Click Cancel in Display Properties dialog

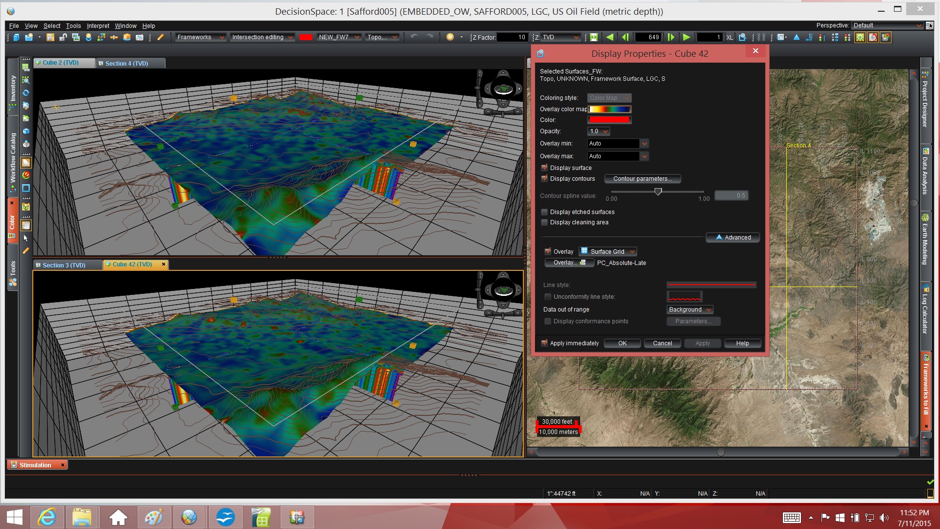[662, 343]
